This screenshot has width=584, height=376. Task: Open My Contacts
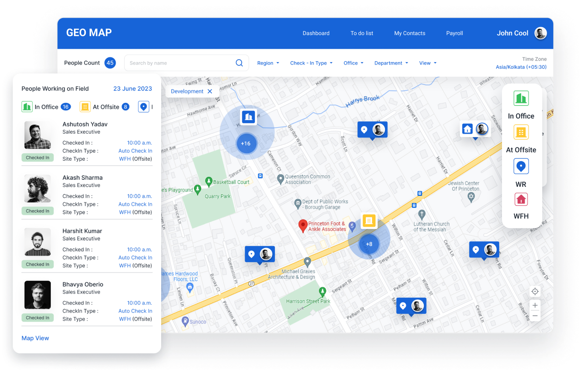point(410,33)
